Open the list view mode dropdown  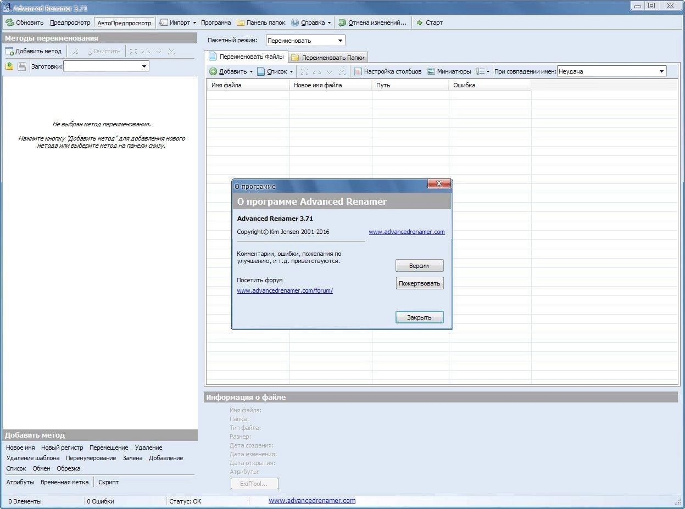483,71
